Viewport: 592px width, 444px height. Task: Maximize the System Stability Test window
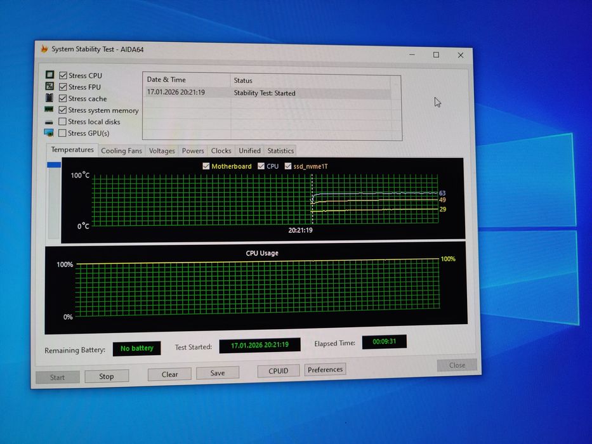(x=436, y=55)
